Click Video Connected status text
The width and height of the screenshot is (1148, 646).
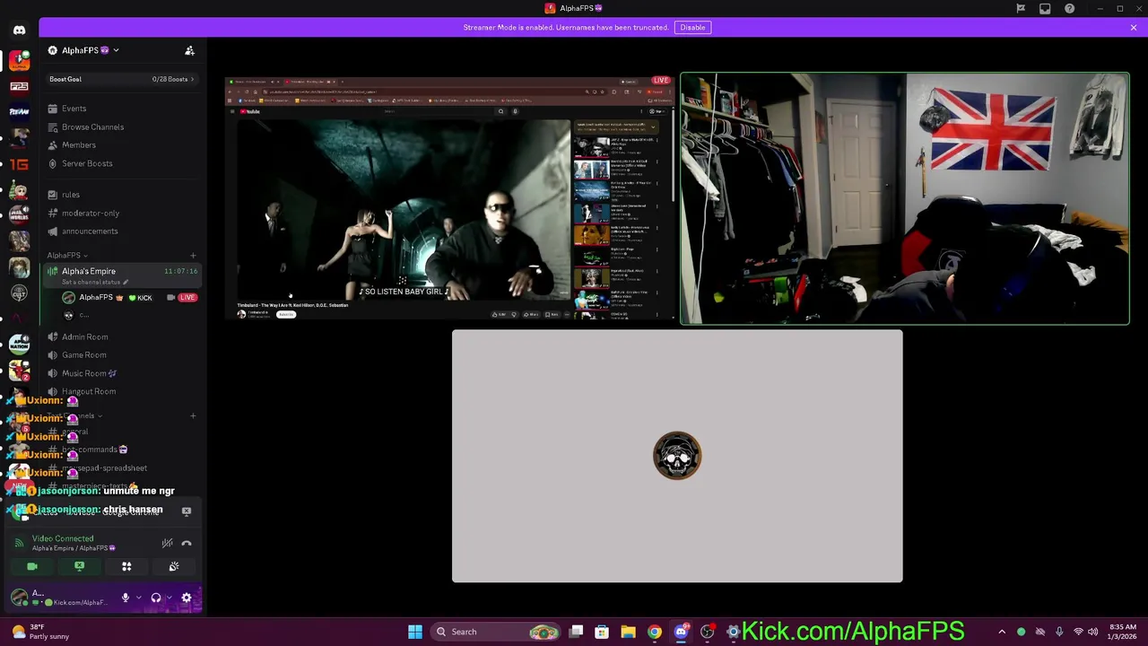click(63, 538)
